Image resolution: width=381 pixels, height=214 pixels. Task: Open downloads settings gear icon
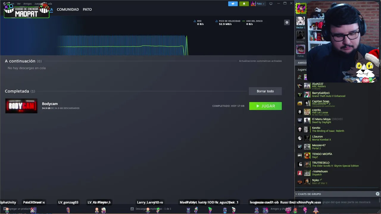[287, 23]
